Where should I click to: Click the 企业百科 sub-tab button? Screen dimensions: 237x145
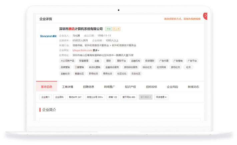[59, 97]
